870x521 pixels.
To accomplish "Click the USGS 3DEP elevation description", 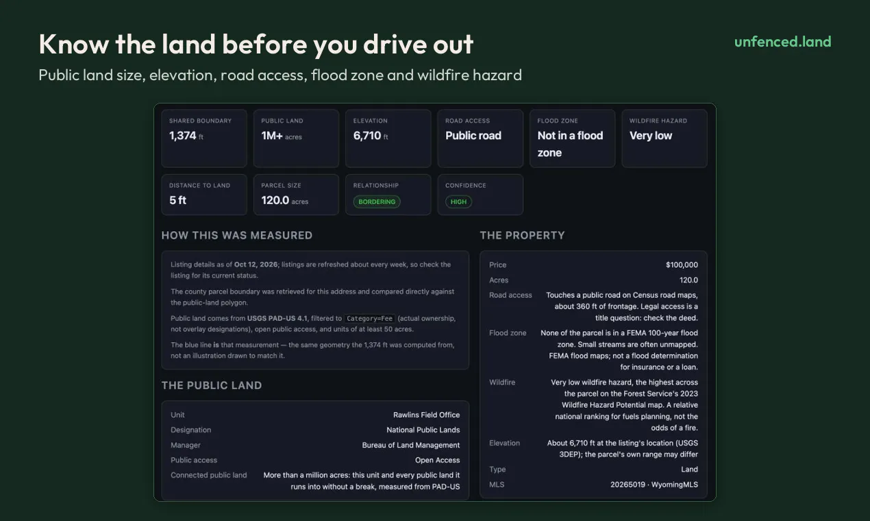I will pyautogui.click(x=623, y=448).
